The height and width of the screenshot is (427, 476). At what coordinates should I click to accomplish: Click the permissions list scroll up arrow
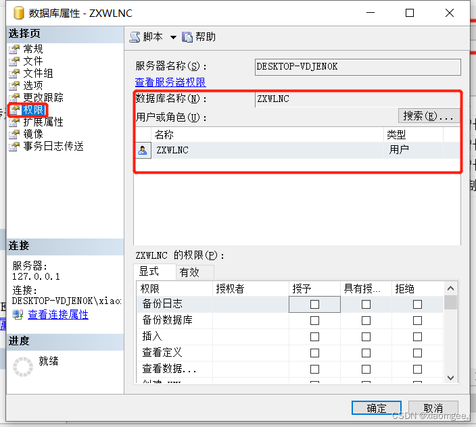(450, 288)
